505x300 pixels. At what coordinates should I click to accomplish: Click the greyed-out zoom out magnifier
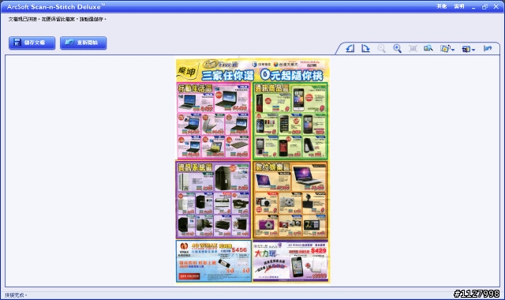(x=381, y=49)
